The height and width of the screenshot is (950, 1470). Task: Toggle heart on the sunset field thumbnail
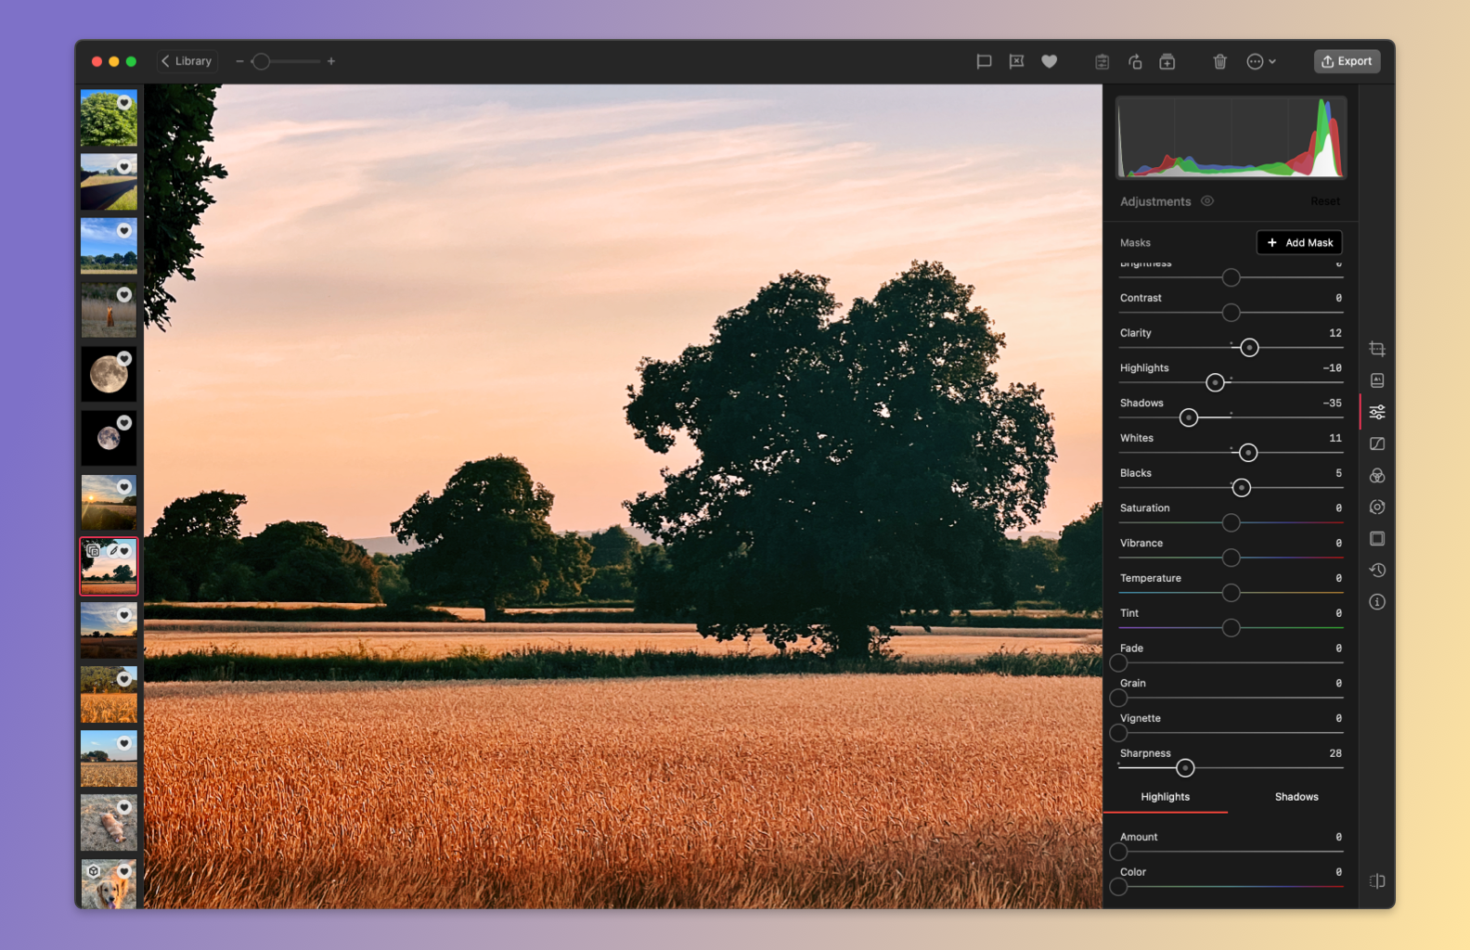pyautogui.click(x=124, y=486)
